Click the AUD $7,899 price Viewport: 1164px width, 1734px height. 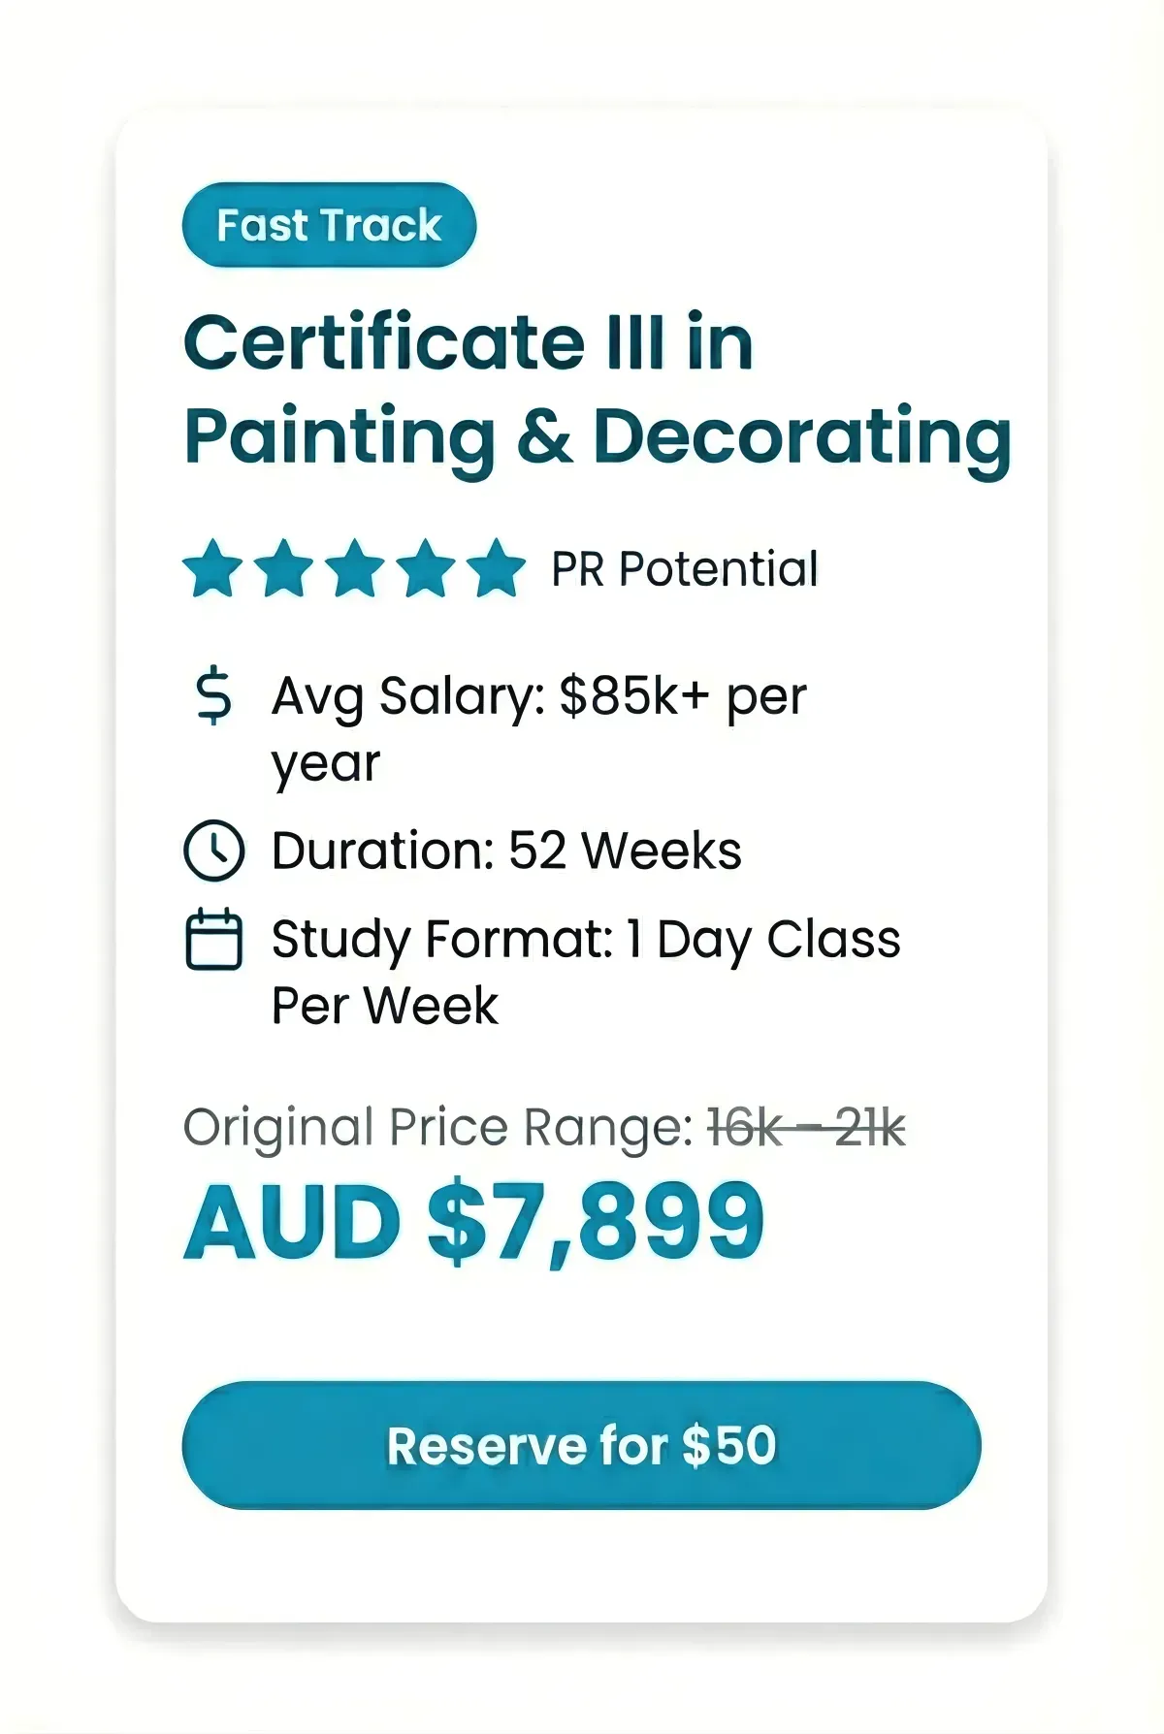[474, 1224]
